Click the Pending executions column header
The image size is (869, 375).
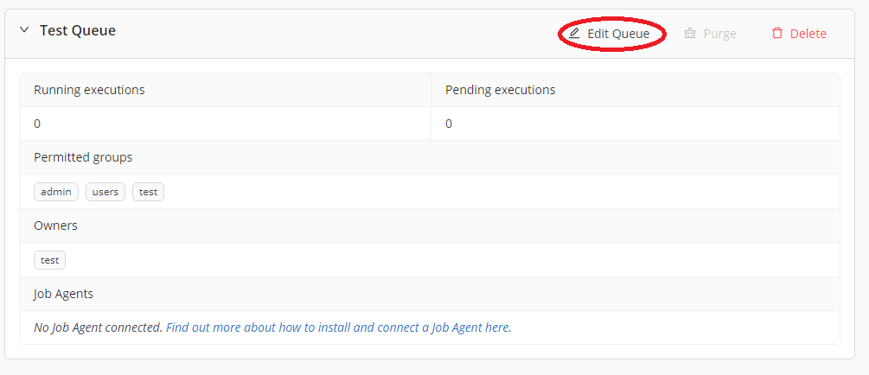(x=500, y=90)
